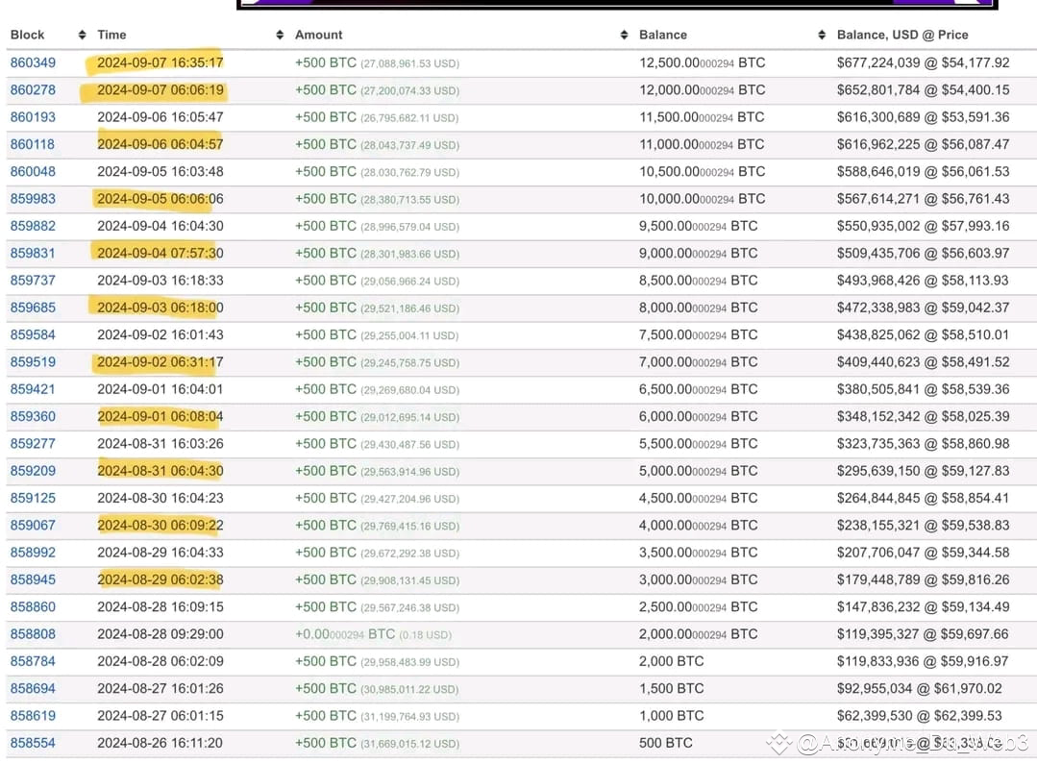The height and width of the screenshot is (764, 1037).
Task: Click balance 10,000.00000294 BTC
Action: [x=702, y=198]
